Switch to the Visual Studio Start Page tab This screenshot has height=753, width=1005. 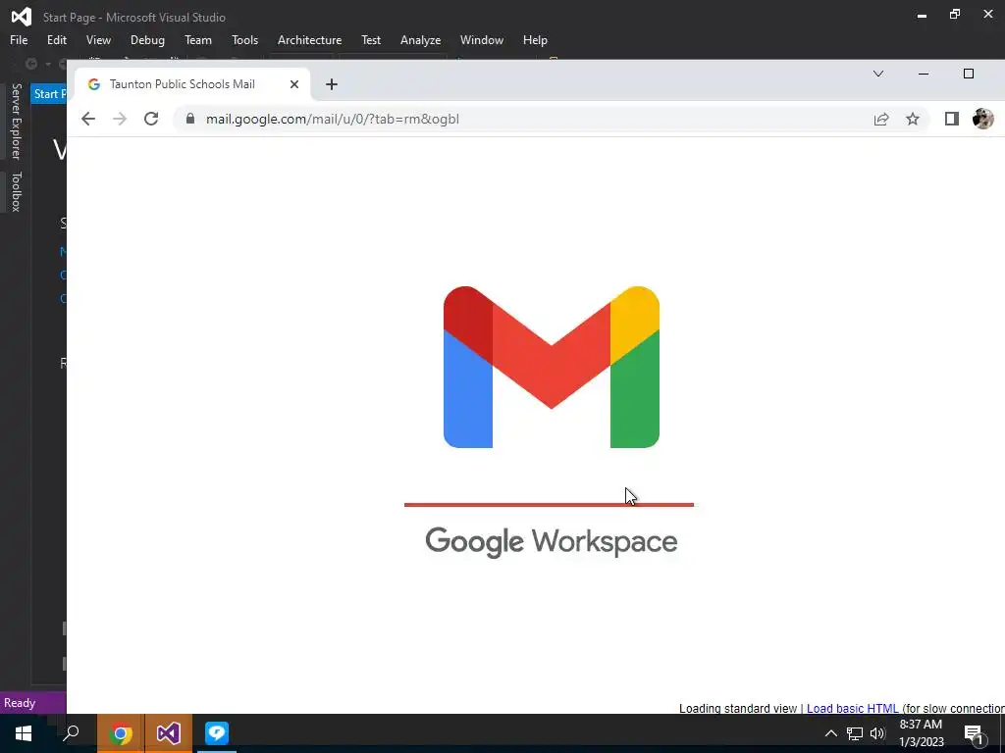pos(49,94)
